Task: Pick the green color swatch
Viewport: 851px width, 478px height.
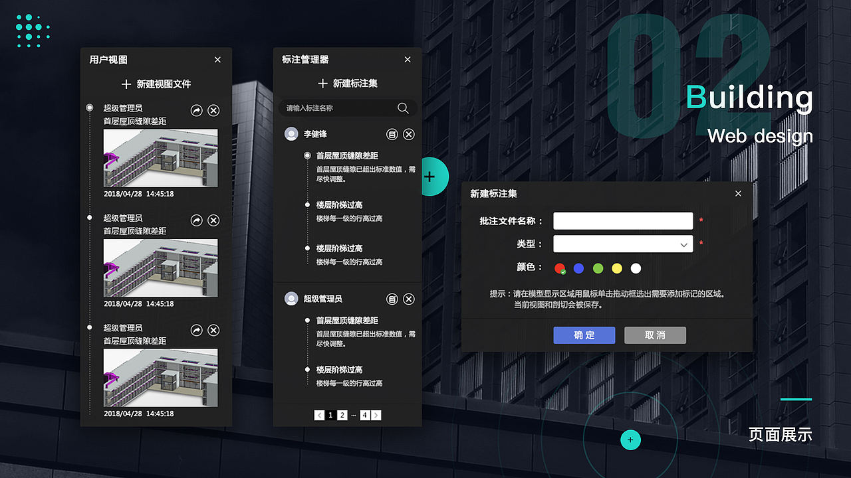Action: [598, 268]
